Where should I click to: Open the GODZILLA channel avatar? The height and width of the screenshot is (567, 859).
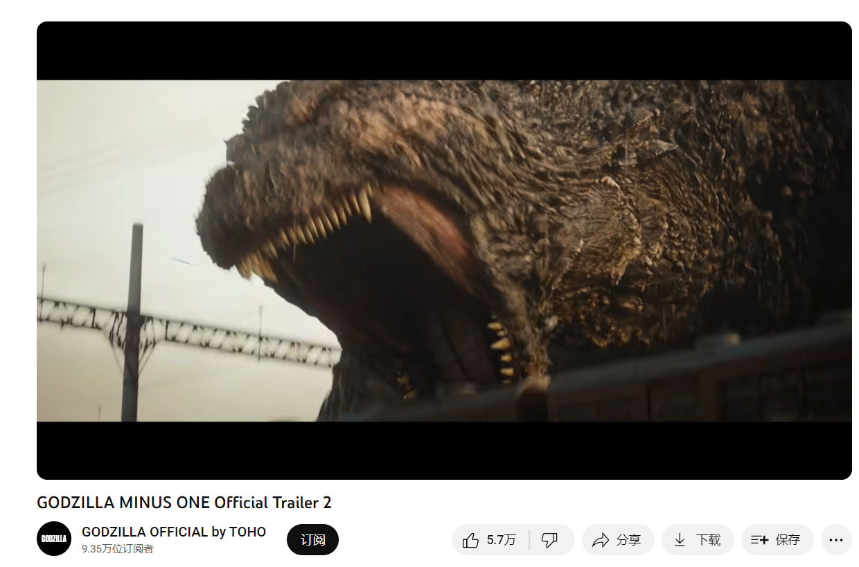pyautogui.click(x=54, y=539)
